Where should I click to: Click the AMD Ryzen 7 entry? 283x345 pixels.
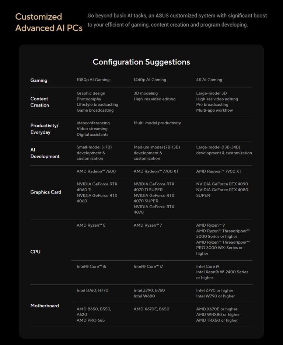[x=148, y=225]
